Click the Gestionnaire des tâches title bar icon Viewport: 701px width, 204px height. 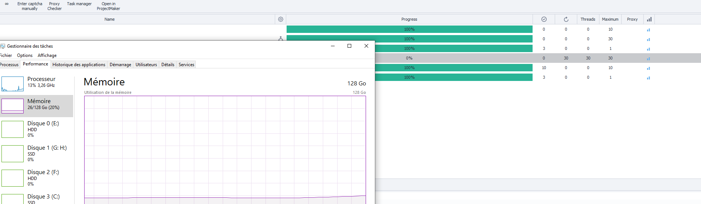click(3, 46)
